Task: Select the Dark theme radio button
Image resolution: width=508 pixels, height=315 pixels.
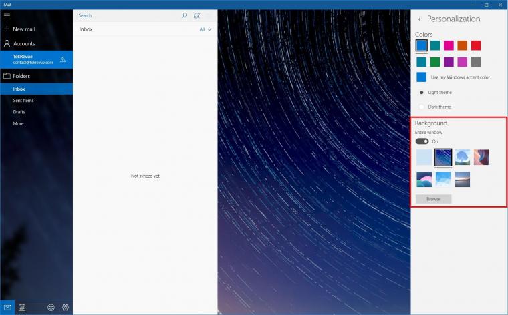Action: tap(422, 107)
